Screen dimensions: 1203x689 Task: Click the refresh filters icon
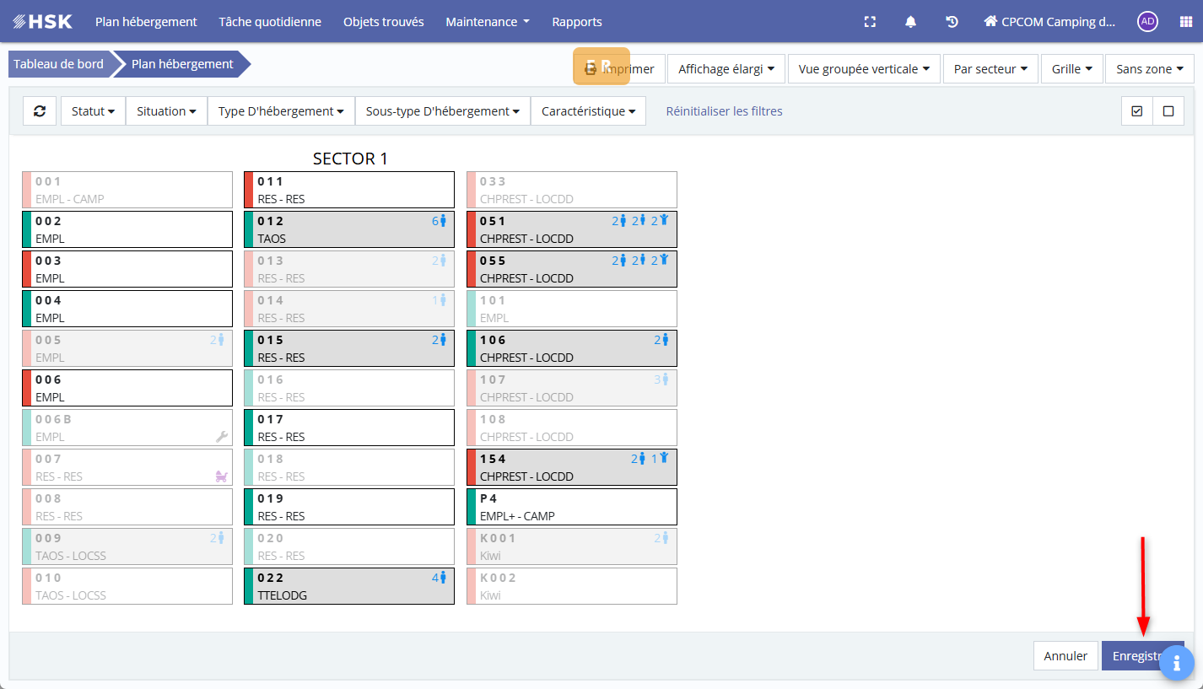tap(40, 110)
